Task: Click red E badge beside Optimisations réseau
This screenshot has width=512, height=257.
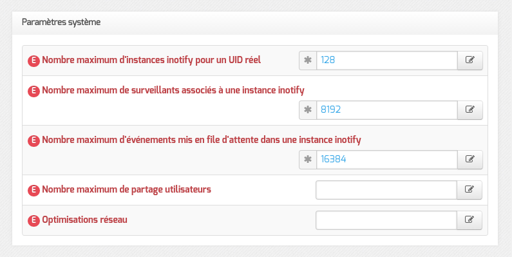Action: [33, 220]
